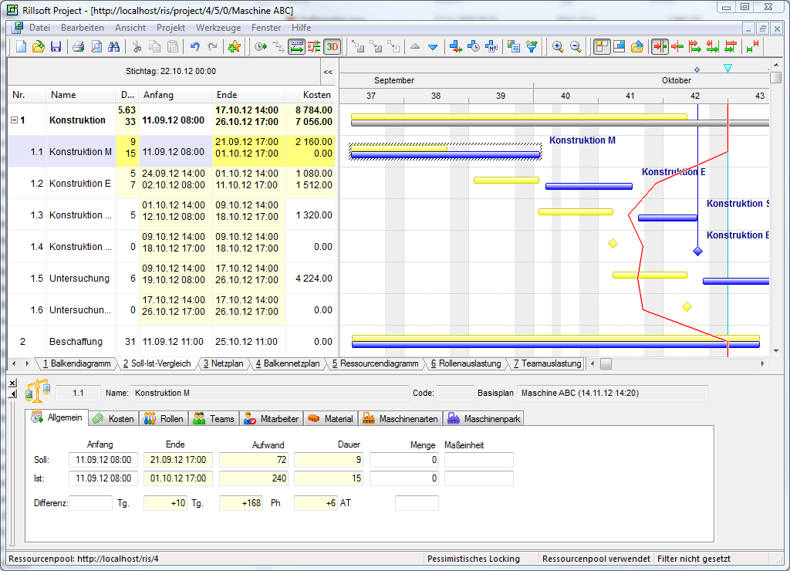Open a project with folder icon
The width and height of the screenshot is (790, 571).
tap(39, 47)
